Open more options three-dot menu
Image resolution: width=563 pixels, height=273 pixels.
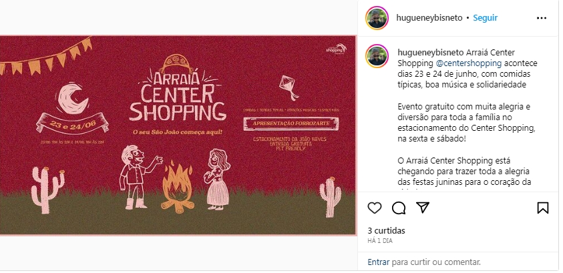(x=542, y=18)
